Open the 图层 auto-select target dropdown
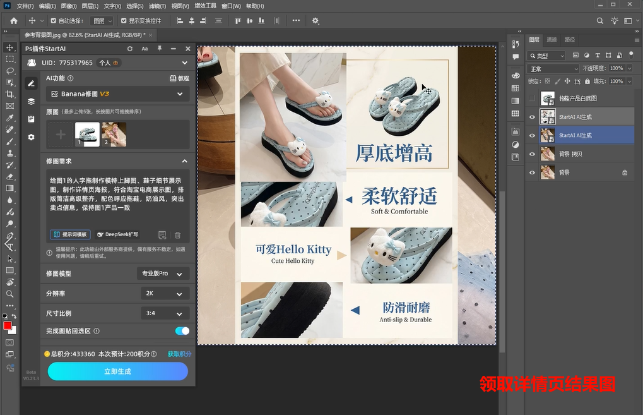This screenshot has width=643, height=415. coord(102,20)
